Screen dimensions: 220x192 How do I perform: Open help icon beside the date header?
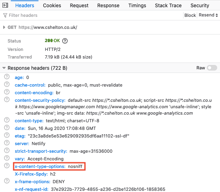(7, 127)
